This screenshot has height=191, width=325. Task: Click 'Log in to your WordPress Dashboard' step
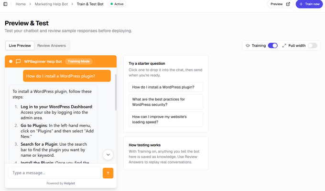(x=56, y=107)
